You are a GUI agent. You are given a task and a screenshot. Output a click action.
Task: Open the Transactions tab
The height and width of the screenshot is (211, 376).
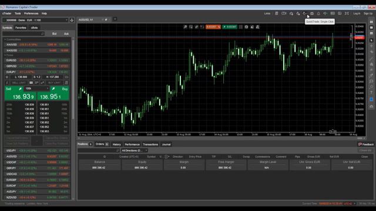[150, 145]
